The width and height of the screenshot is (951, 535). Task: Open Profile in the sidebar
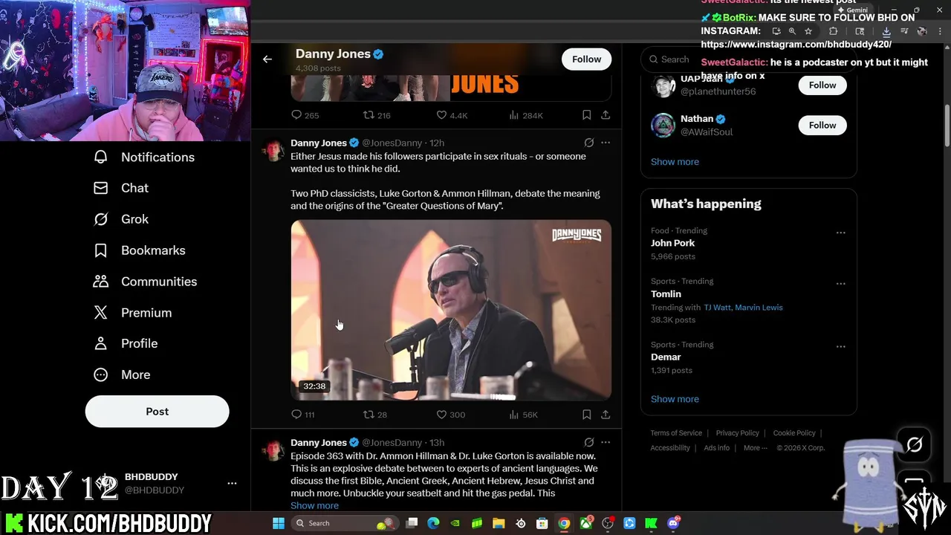pos(126,343)
